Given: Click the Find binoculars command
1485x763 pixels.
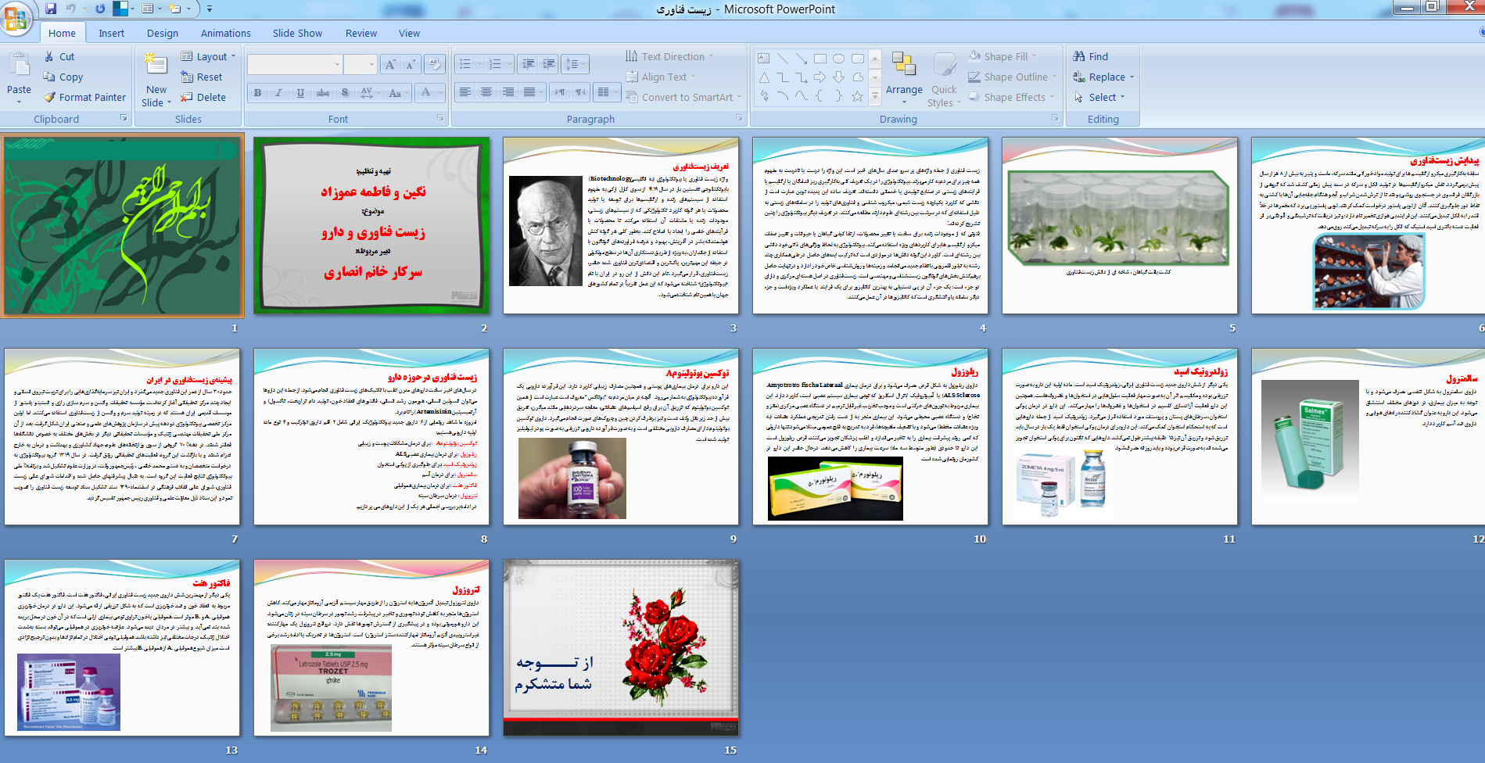Looking at the screenshot, I should (1090, 56).
